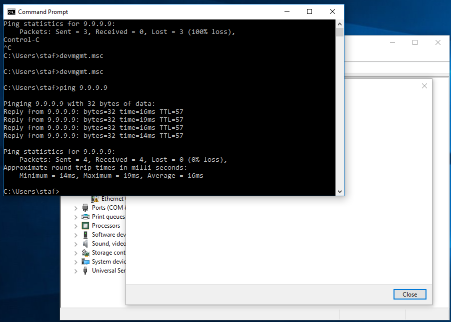Click the Command Prompt scrollbar up arrow
The image size is (451, 322).
[340, 23]
